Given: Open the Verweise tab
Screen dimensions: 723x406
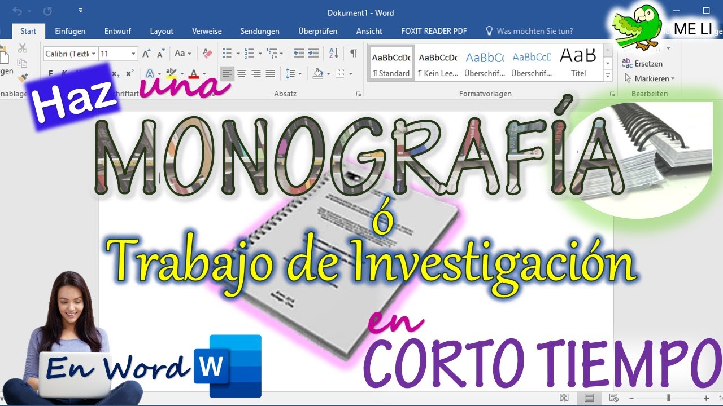Looking at the screenshot, I should click(x=207, y=31).
